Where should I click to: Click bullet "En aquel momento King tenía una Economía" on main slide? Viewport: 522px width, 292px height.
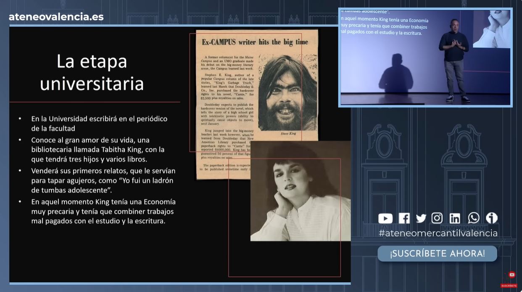click(x=103, y=211)
